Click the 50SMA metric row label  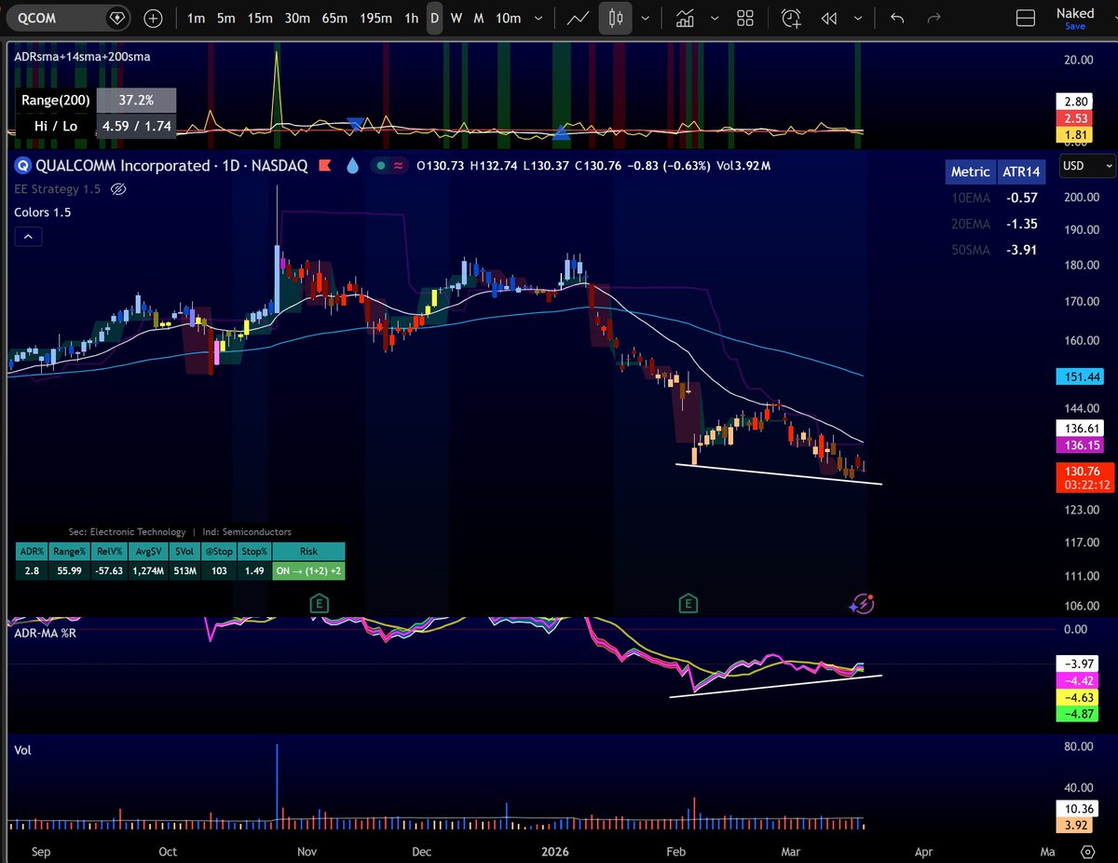tap(970, 250)
